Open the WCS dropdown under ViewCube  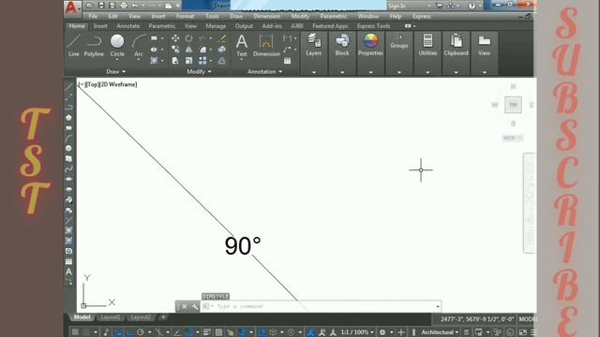tap(513, 138)
